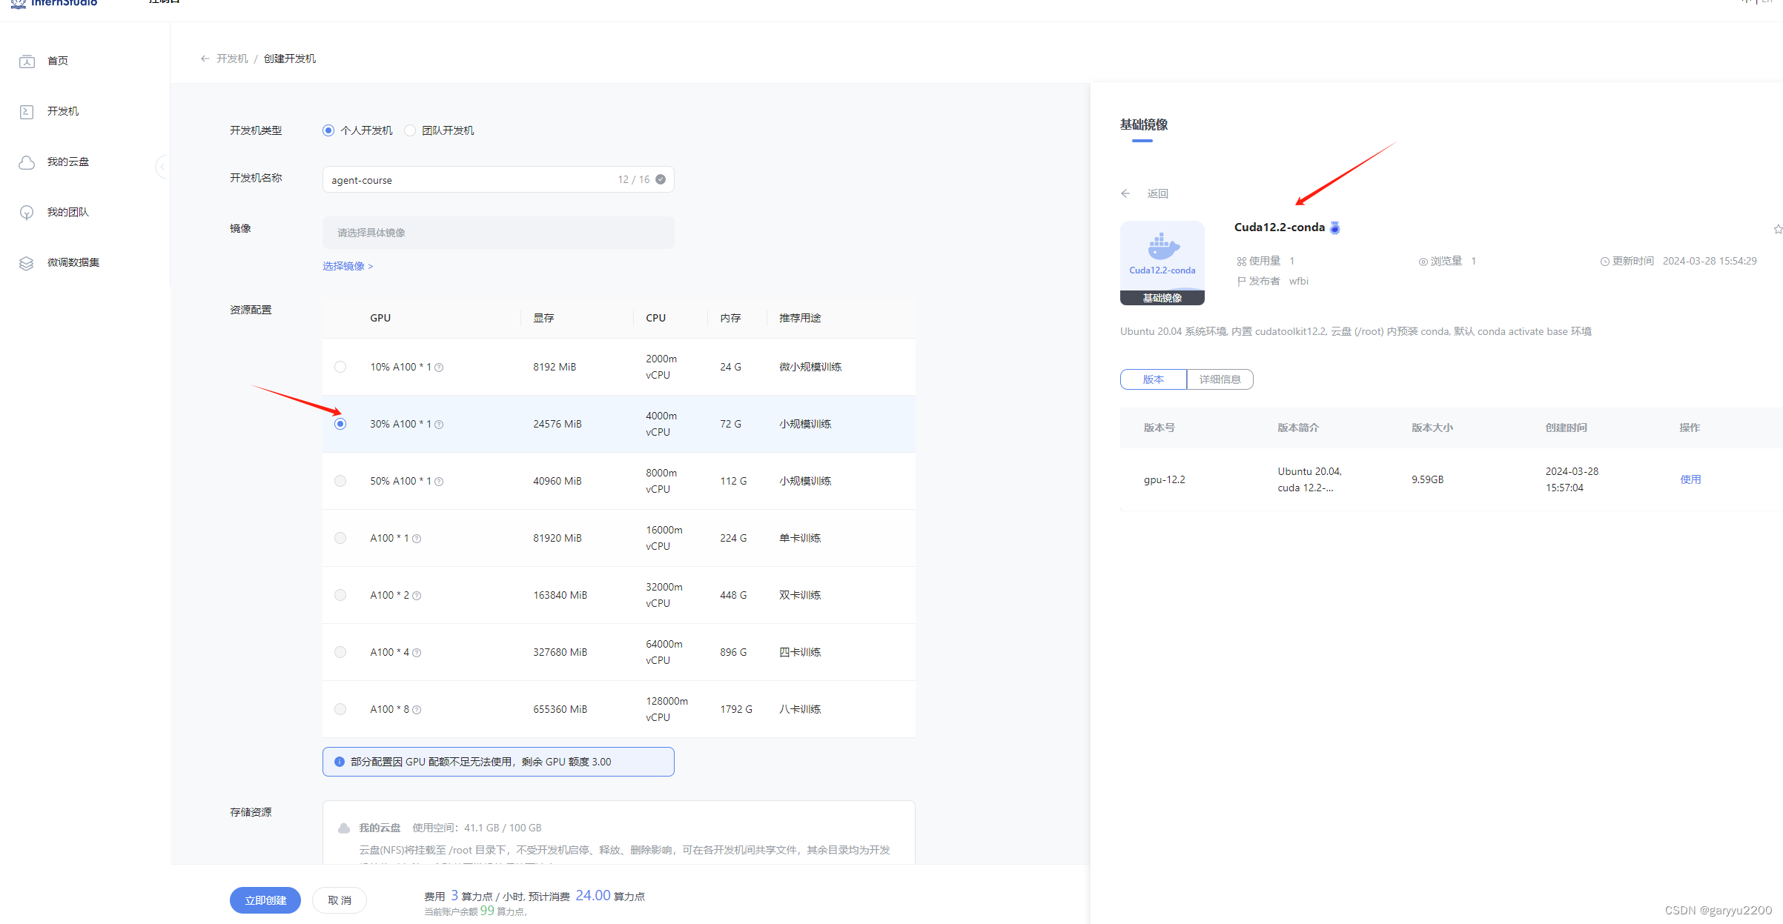
Task: Select 团队开发机 radio option
Action: pos(410,130)
